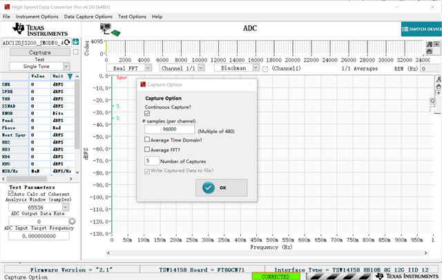Click the PC-to-board connection icon

tap(110, 30)
